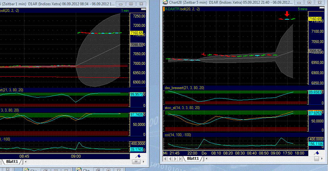Go to next sheet in Chart28
This screenshot has width=328, height=171.
coord(175,159)
